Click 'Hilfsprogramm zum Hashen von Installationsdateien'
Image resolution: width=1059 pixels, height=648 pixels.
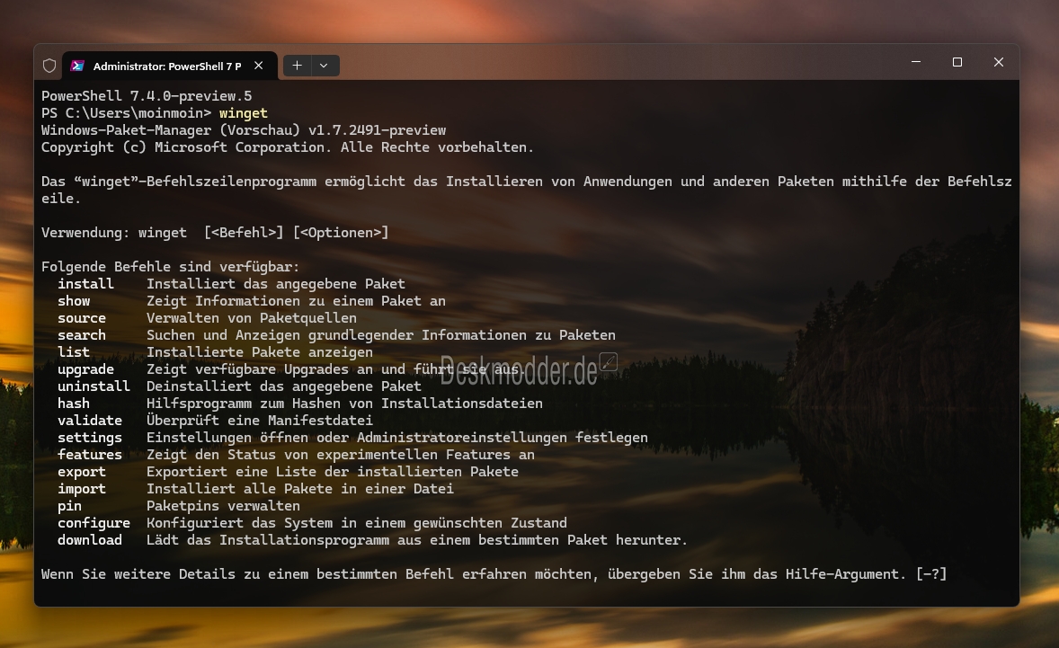point(345,404)
